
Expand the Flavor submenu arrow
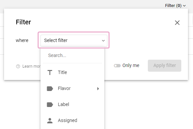[98, 89]
